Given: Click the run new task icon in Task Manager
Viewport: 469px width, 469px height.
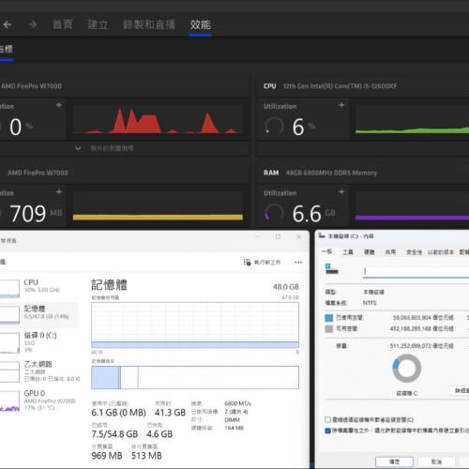Looking at the screenshot, I should point(247,262).
